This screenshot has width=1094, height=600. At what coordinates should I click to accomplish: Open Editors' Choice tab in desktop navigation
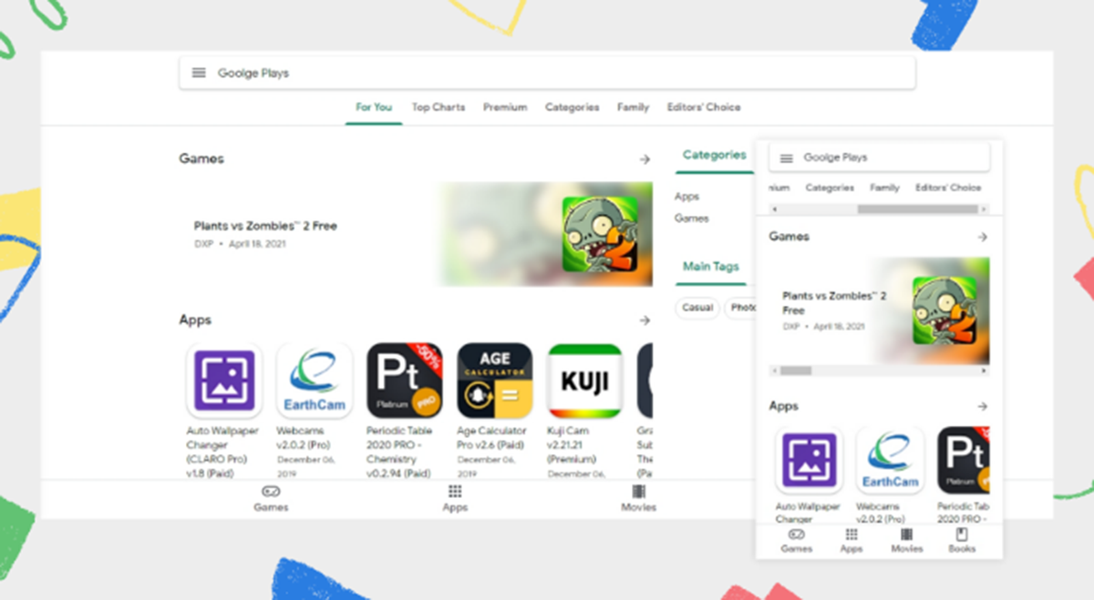(x=704, y=107)
